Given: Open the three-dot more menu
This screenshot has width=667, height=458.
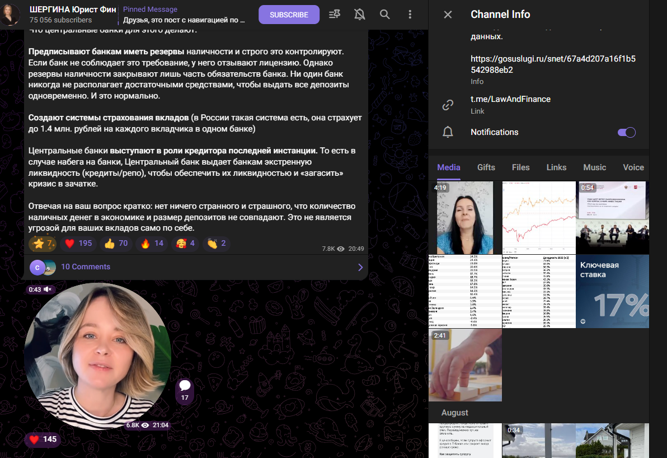Looking at the screenshot, I should 410,15.
